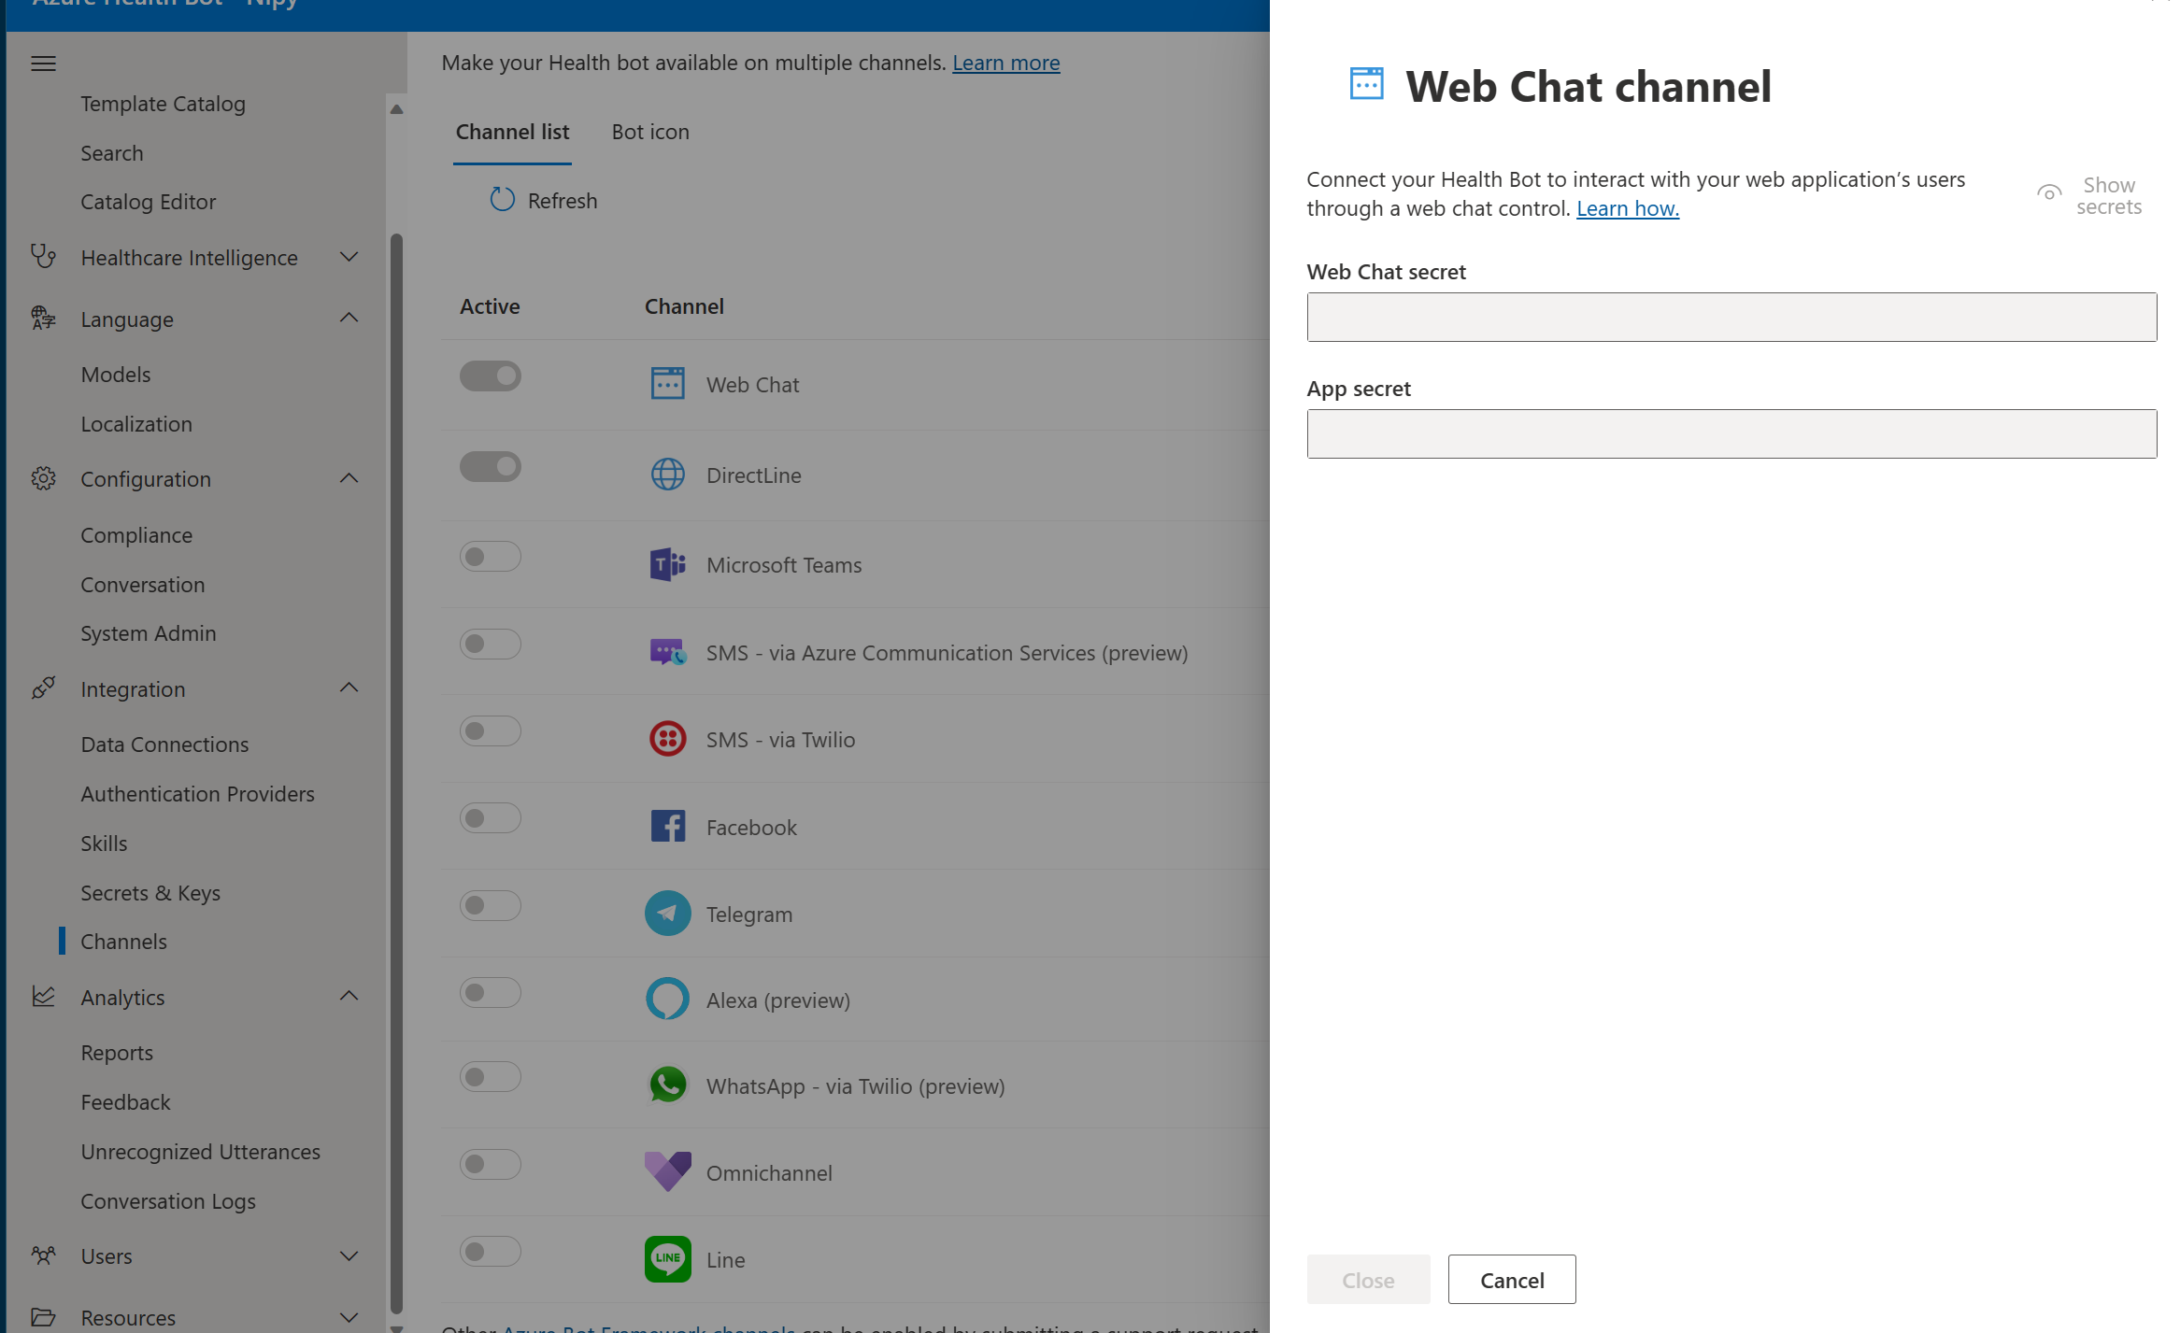
Task: Click the DirectLine globe icon
Action: 667,475
